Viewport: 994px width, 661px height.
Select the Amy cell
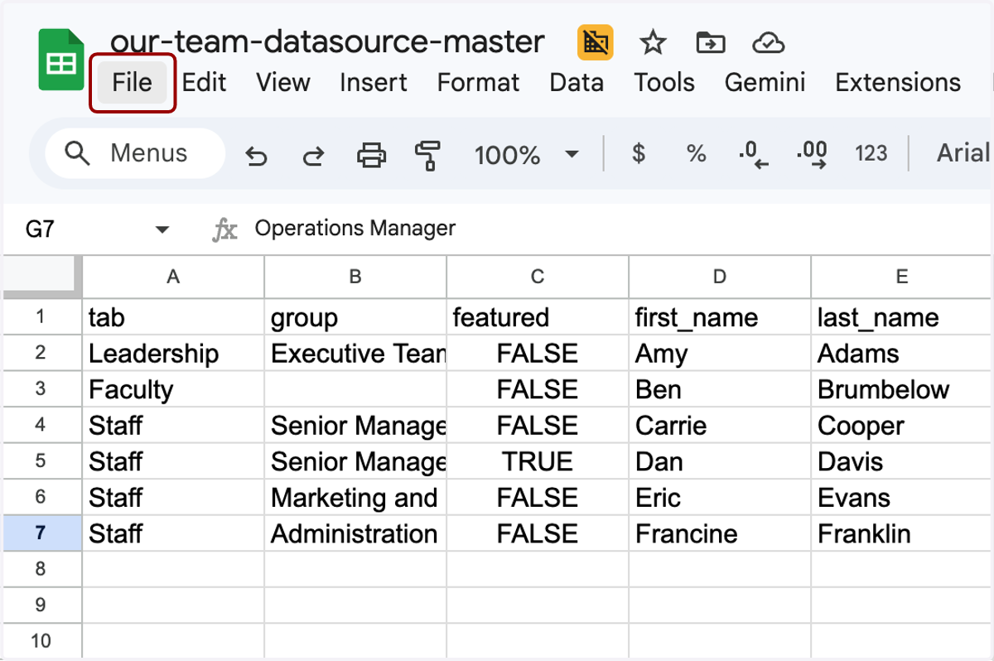pyautogui.click(x=720, y=353)
